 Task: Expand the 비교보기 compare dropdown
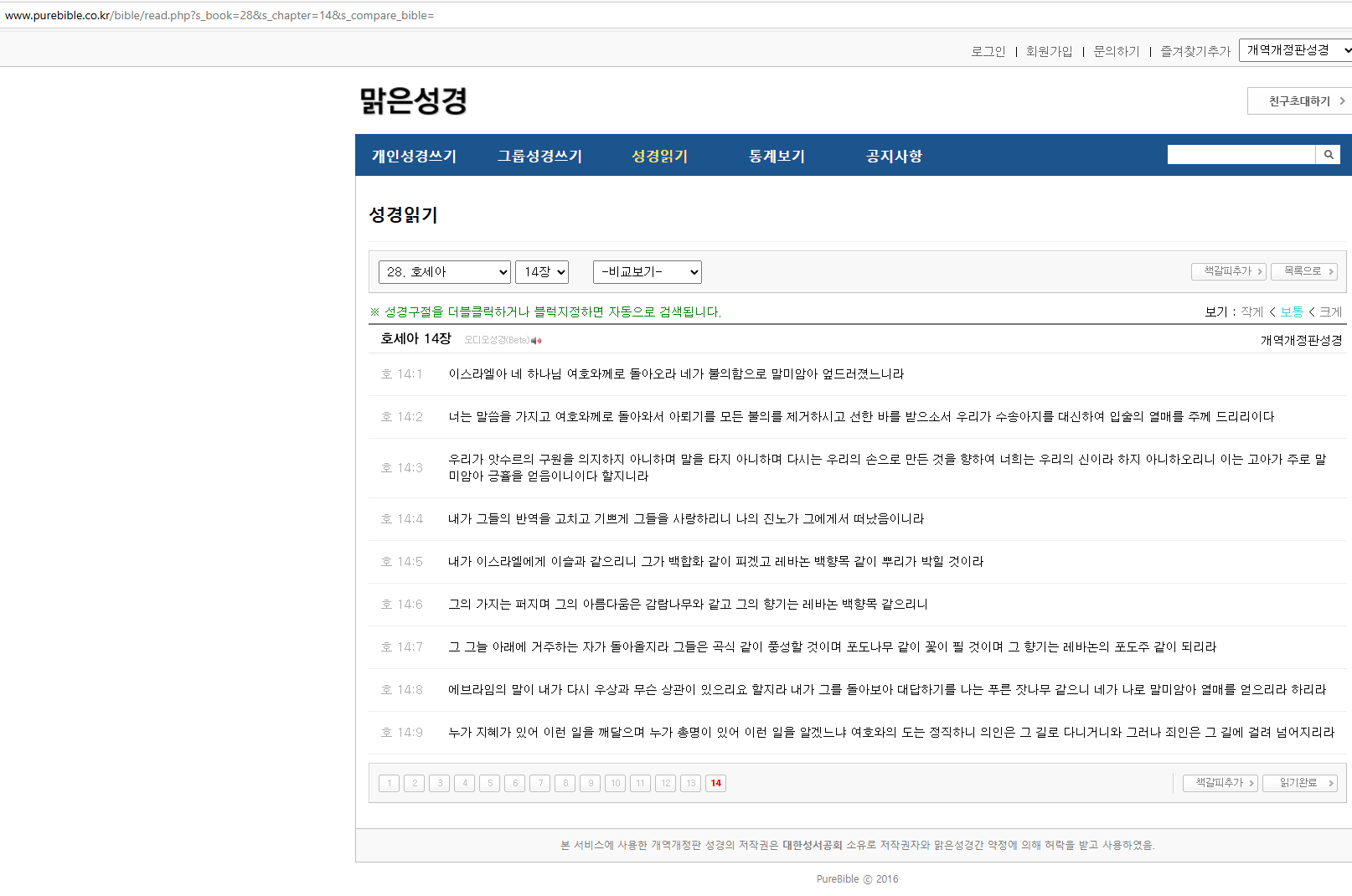pos(648,272)
